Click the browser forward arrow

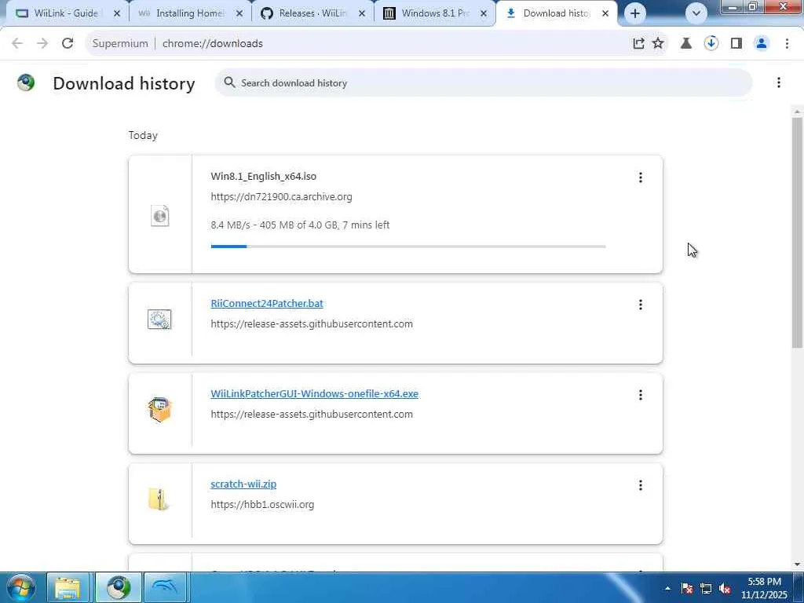[42, 44]
